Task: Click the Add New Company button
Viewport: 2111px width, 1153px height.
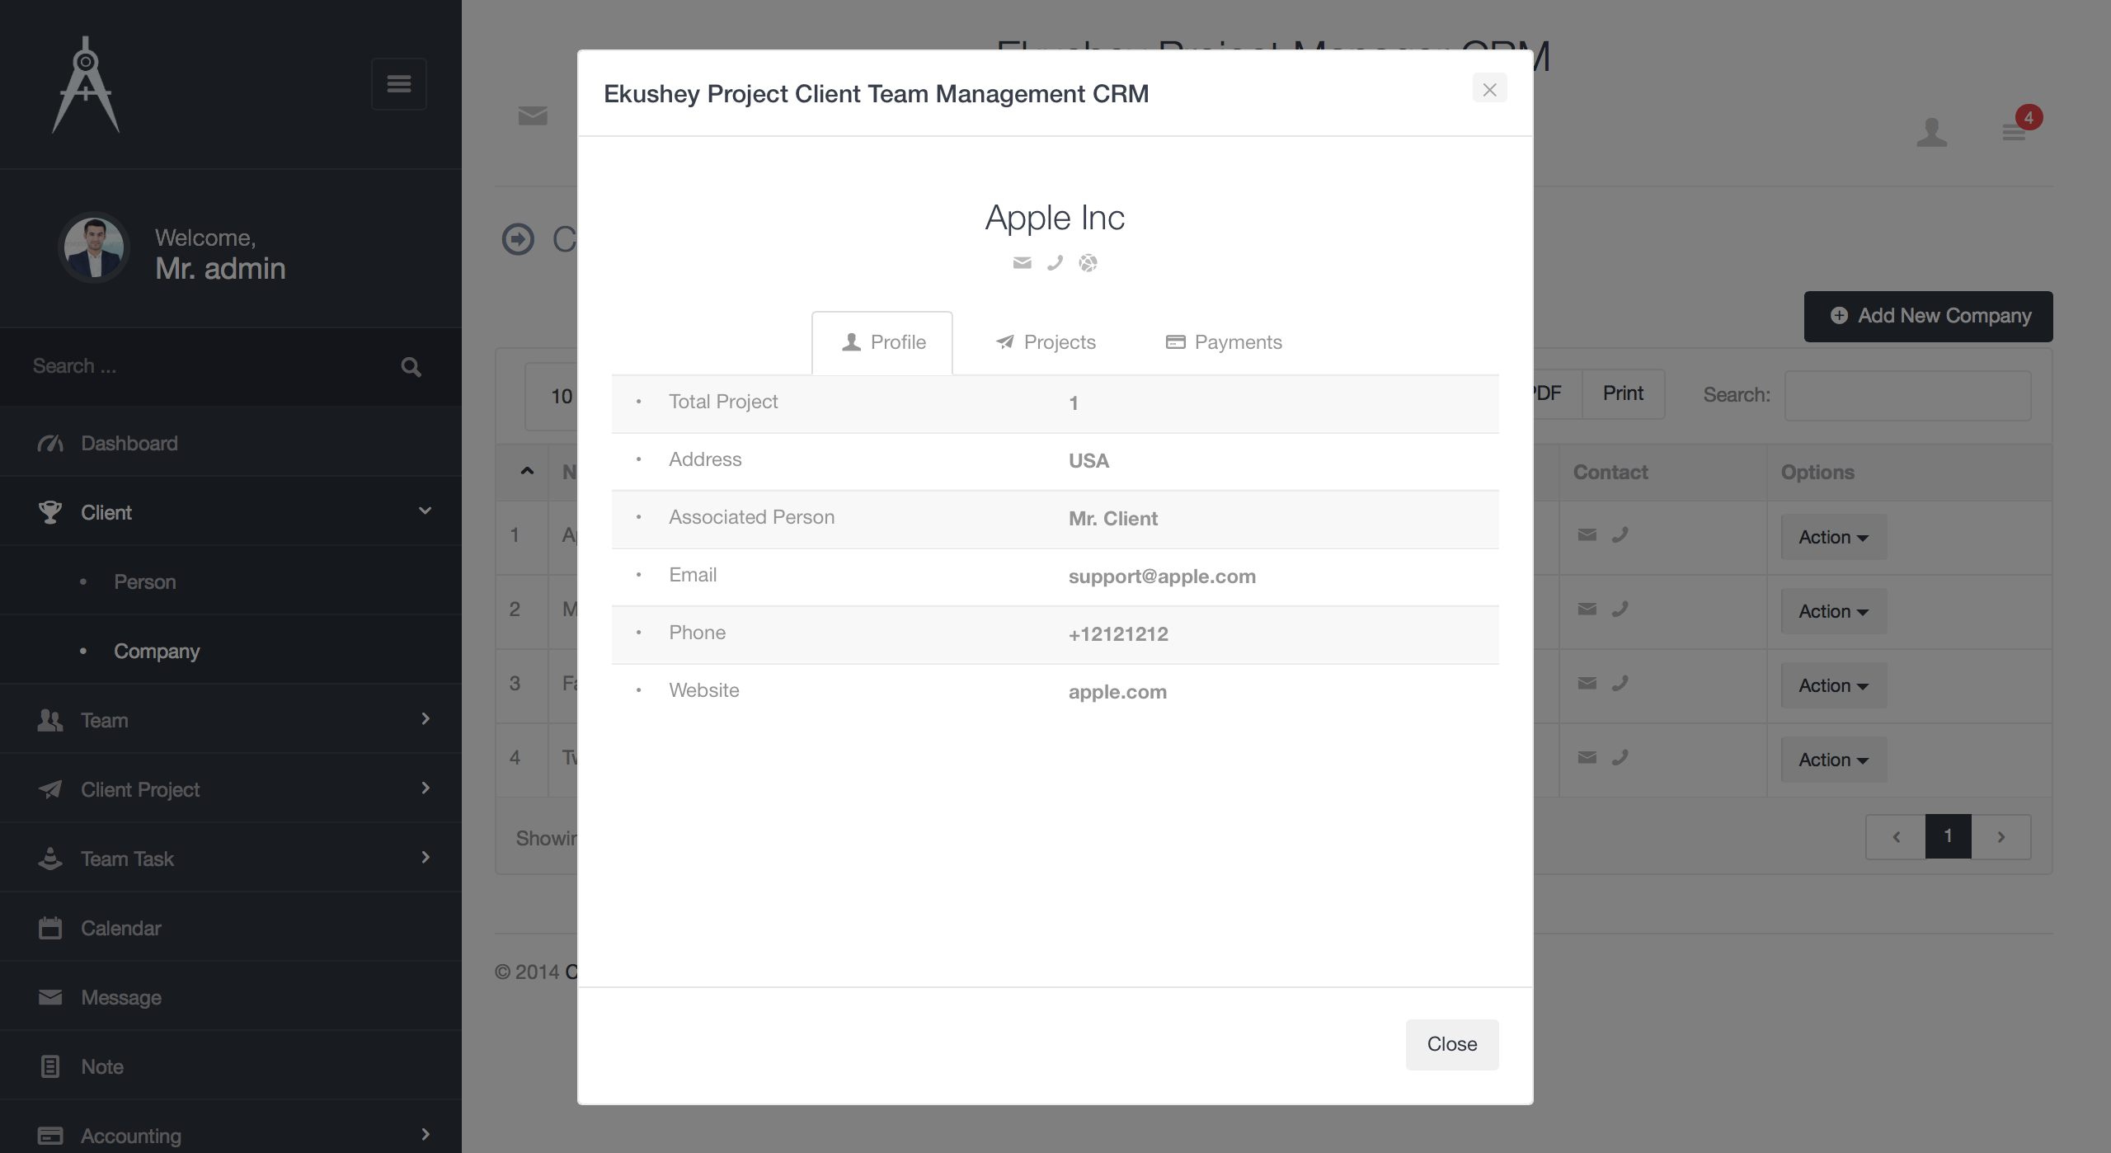Action: [x=1928, y=316]
